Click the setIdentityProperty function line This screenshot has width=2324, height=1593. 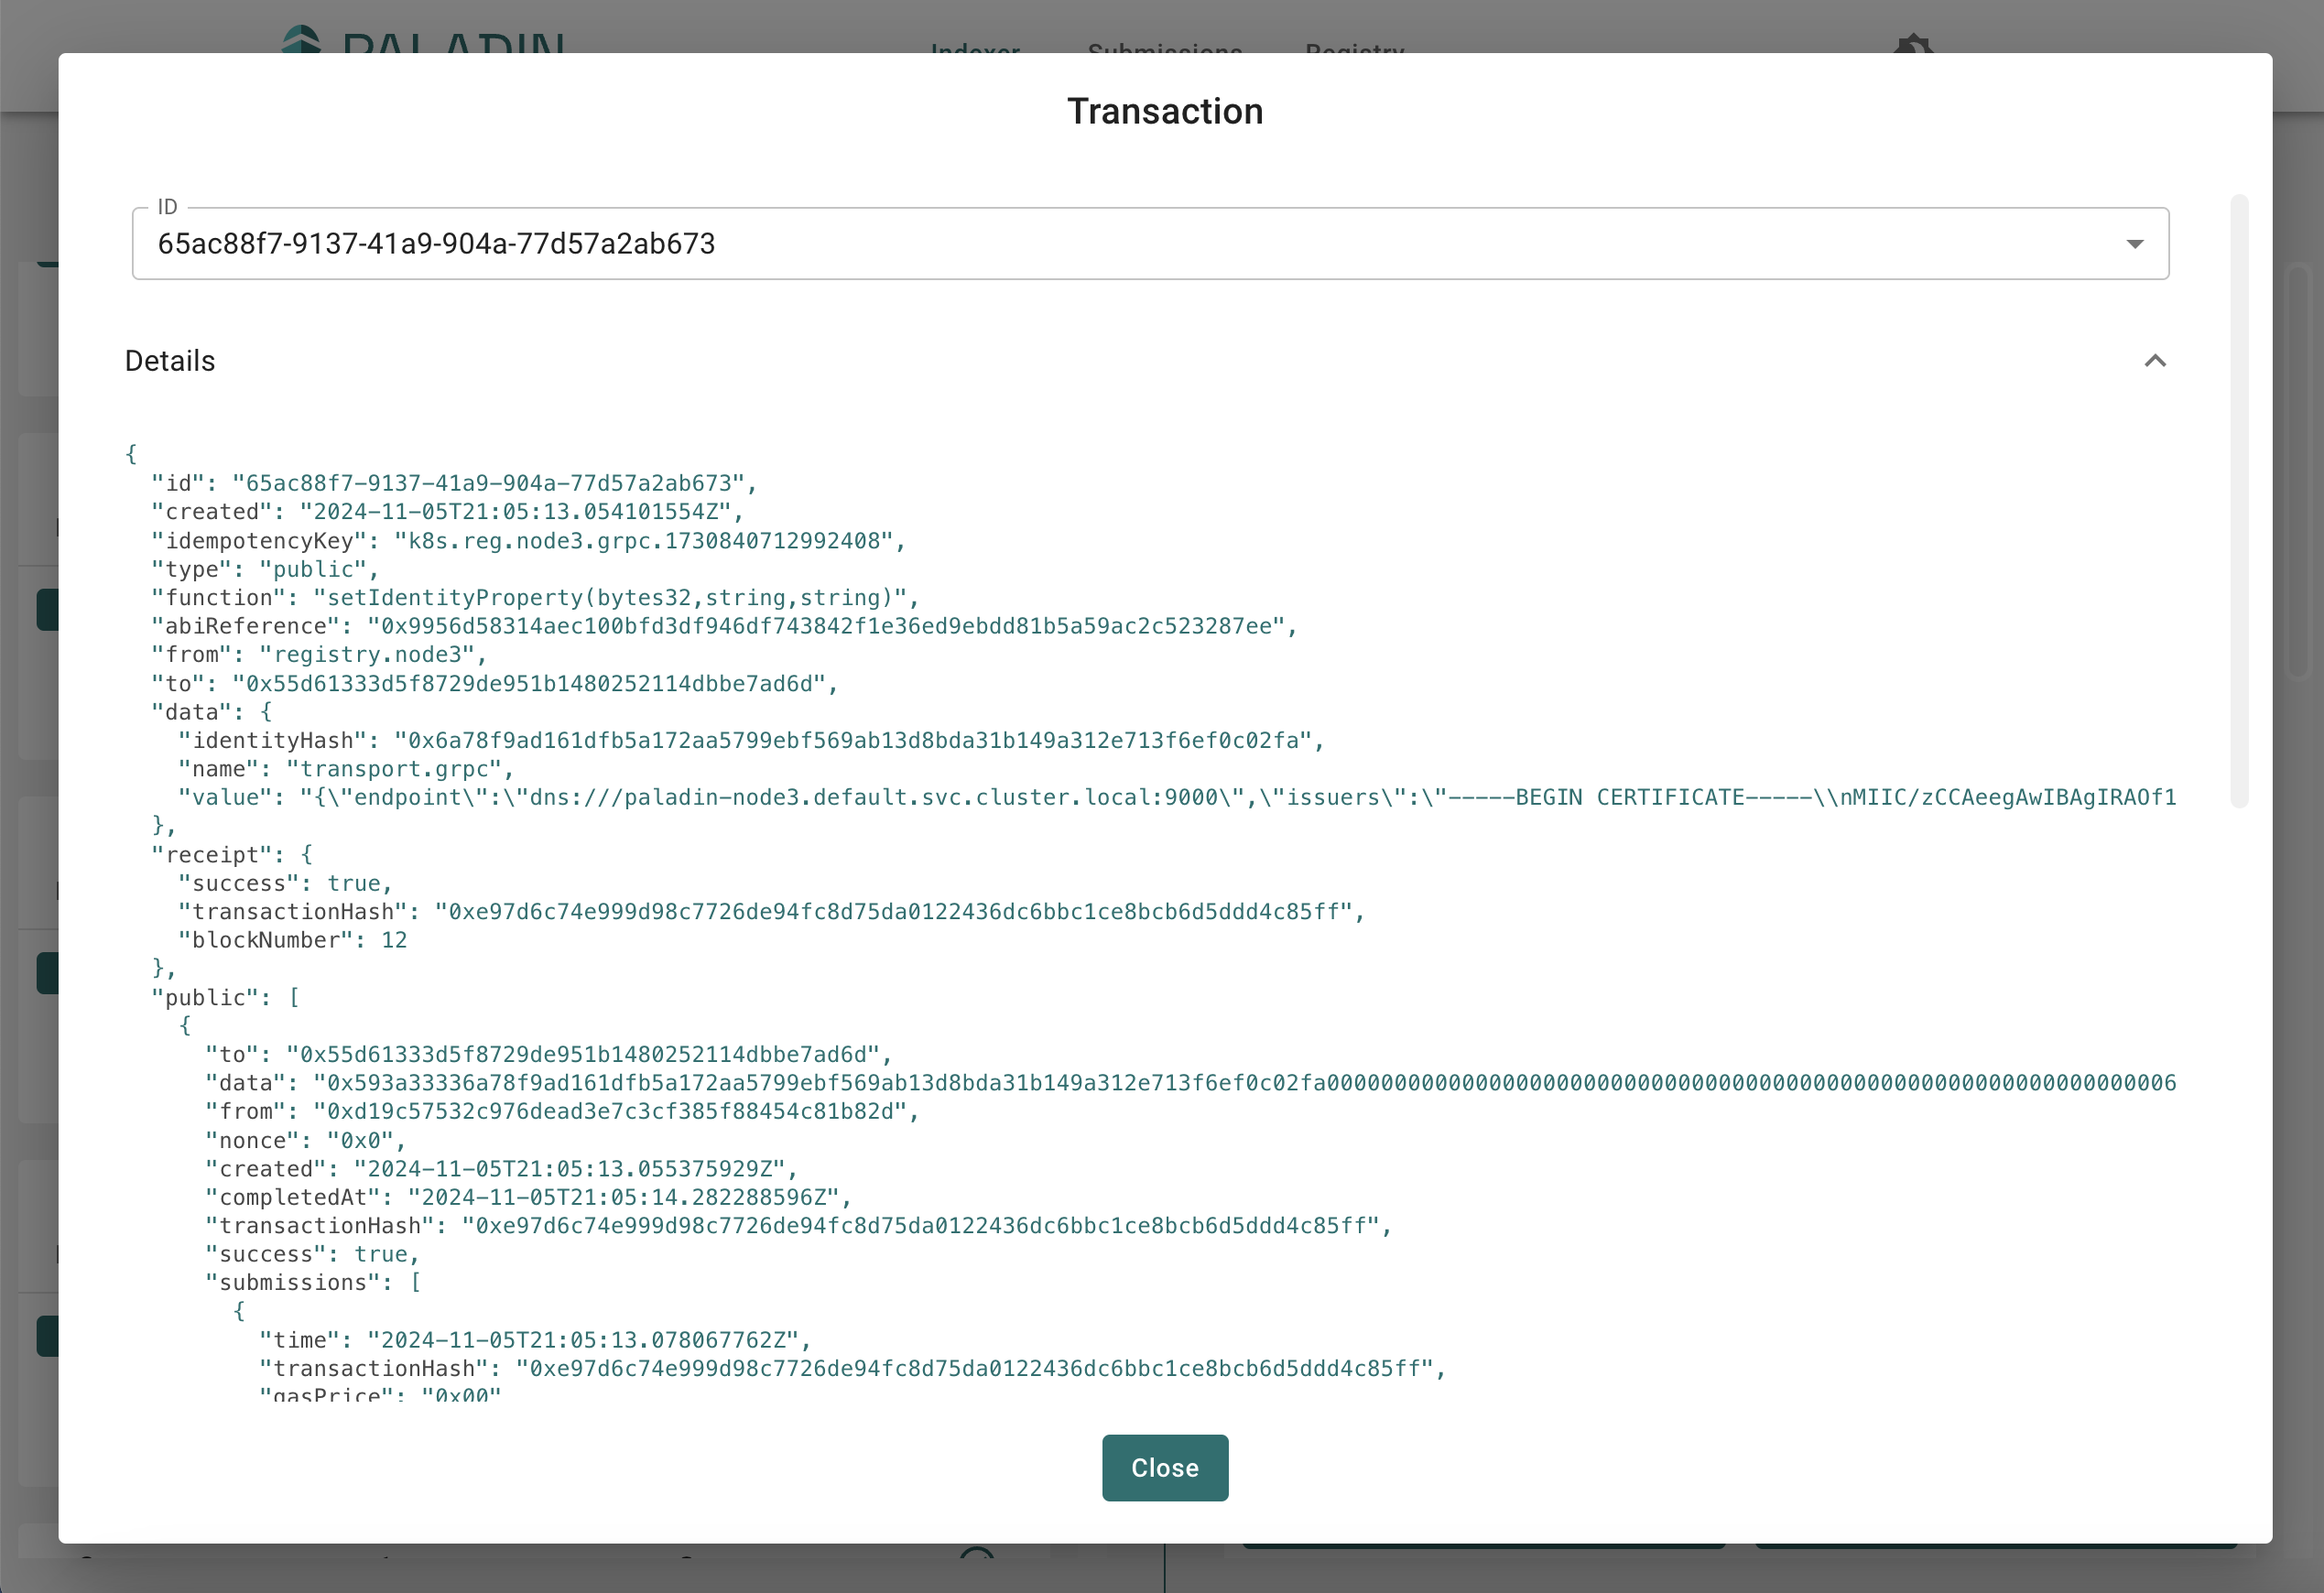[534, 598]
